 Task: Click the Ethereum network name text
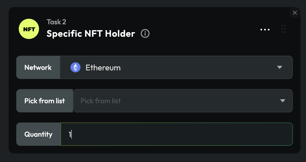[x=103, y=68]
